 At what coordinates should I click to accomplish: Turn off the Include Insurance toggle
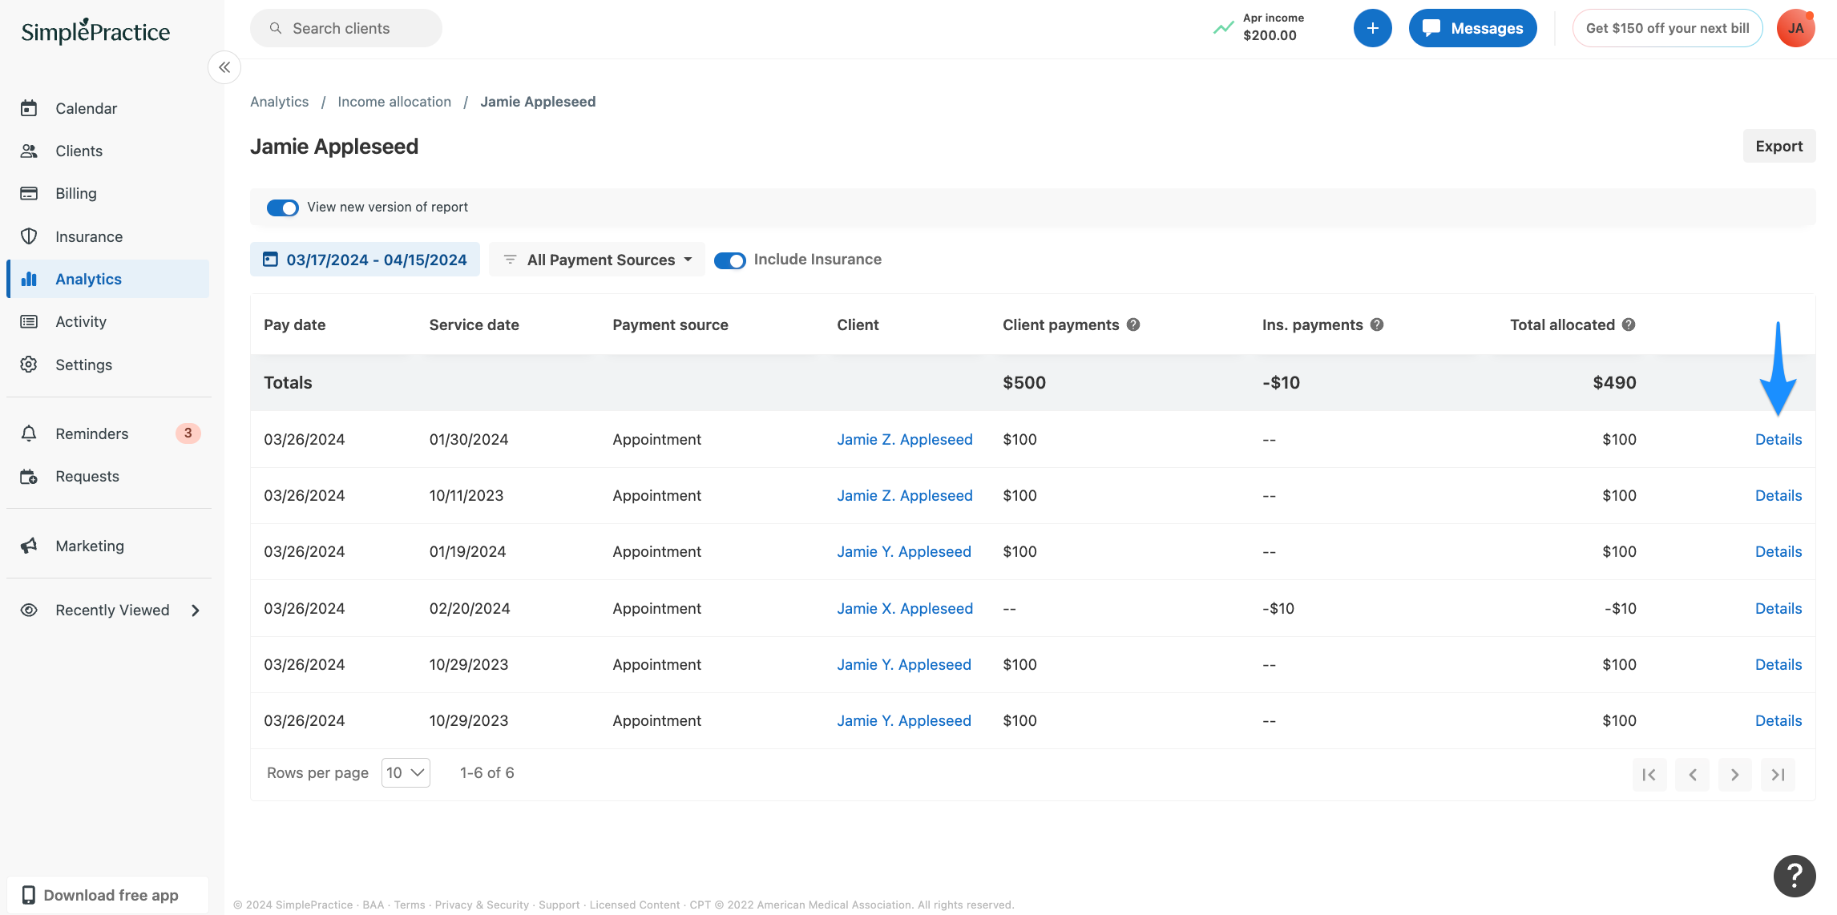tap(729, 260)
